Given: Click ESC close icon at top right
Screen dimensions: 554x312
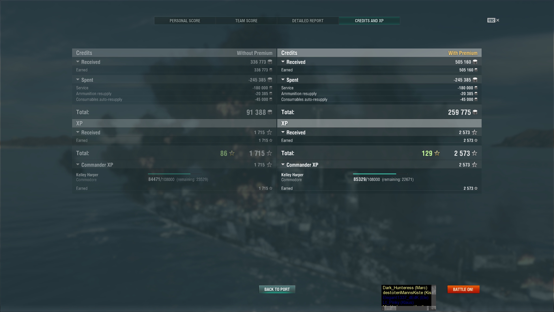Looking at the screenshot, I should tap(498, 20).
